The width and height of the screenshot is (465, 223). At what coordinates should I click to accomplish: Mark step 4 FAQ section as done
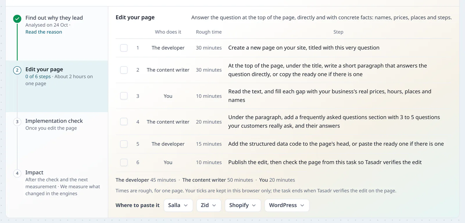124,122
